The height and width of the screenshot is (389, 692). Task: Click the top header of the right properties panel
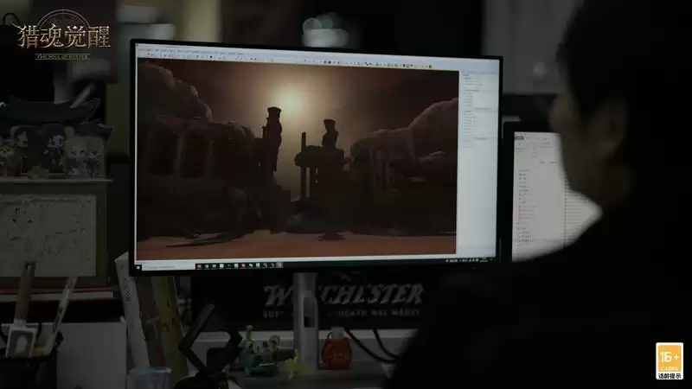pos(477,73)
